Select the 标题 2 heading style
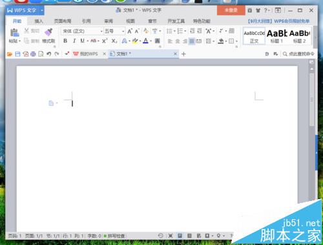Screen dimensions: 323x245 (299, 36)
